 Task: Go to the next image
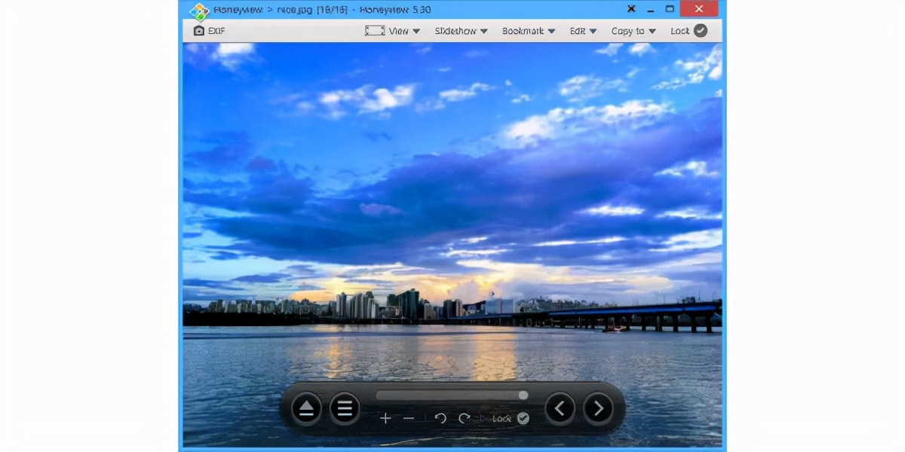coord(599,408)
